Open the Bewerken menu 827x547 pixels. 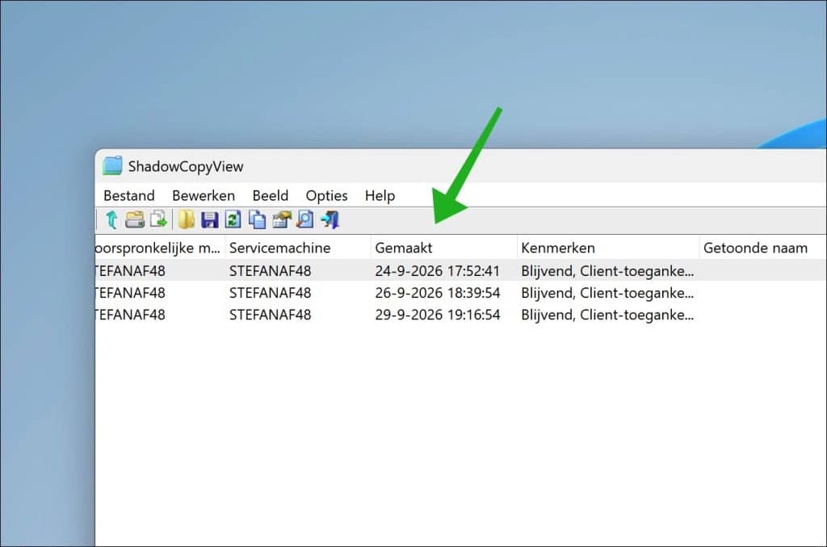coord(204,195)
